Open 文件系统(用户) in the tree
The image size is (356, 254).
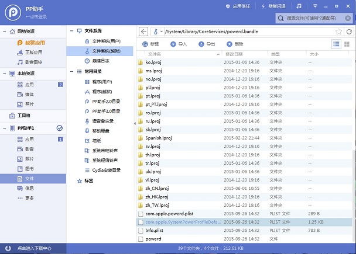pyautogui.click(x=105, y=41)
